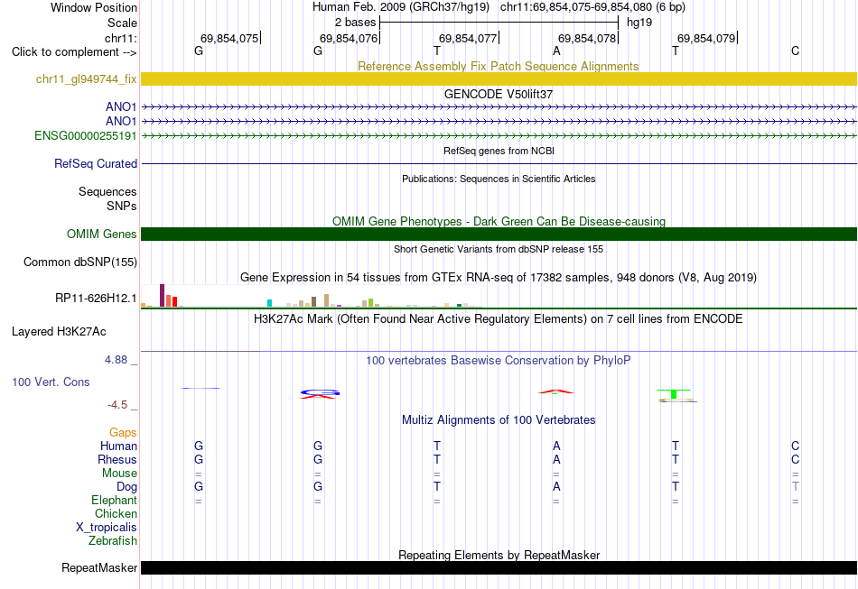This screenshot has height=589, width=858.
Task: Click the Mouse alignment row label
Action: 119,474
